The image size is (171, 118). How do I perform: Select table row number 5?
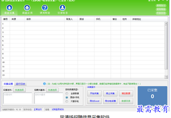[x=83, y=41]
